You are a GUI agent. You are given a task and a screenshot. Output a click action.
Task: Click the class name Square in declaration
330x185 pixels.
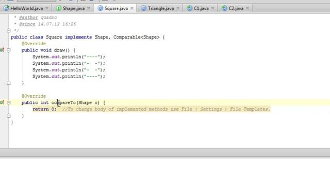point(54,37)
